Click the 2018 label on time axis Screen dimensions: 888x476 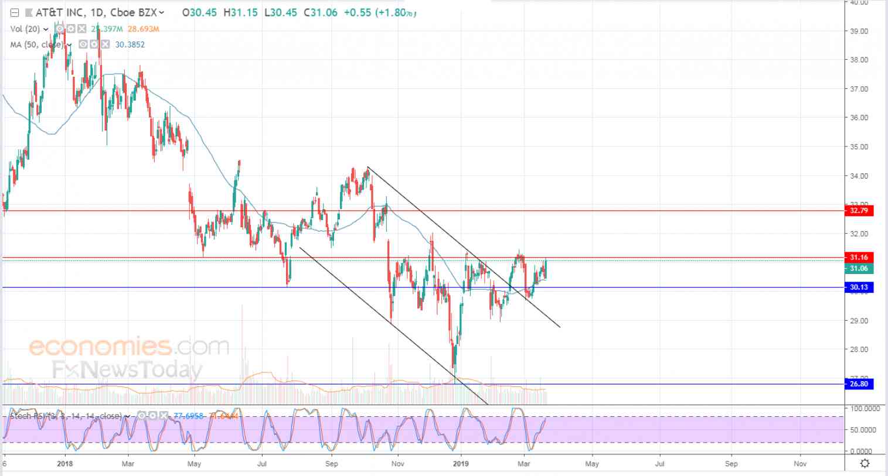point(65,464)
